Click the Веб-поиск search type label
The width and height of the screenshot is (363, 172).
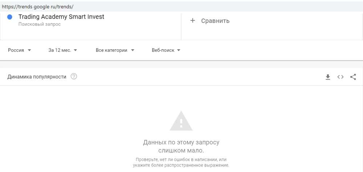click(163, 50)
